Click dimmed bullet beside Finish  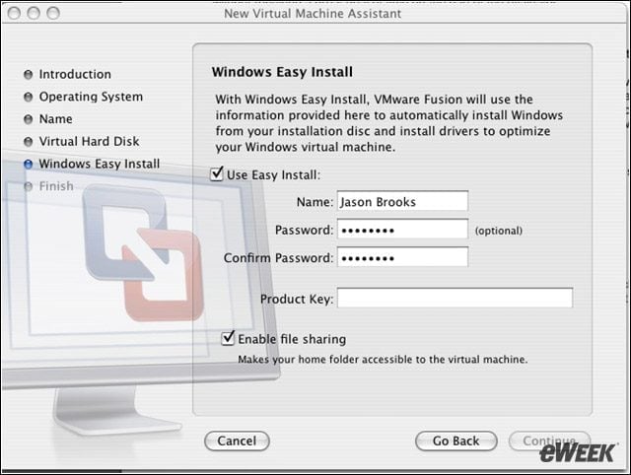29,186
